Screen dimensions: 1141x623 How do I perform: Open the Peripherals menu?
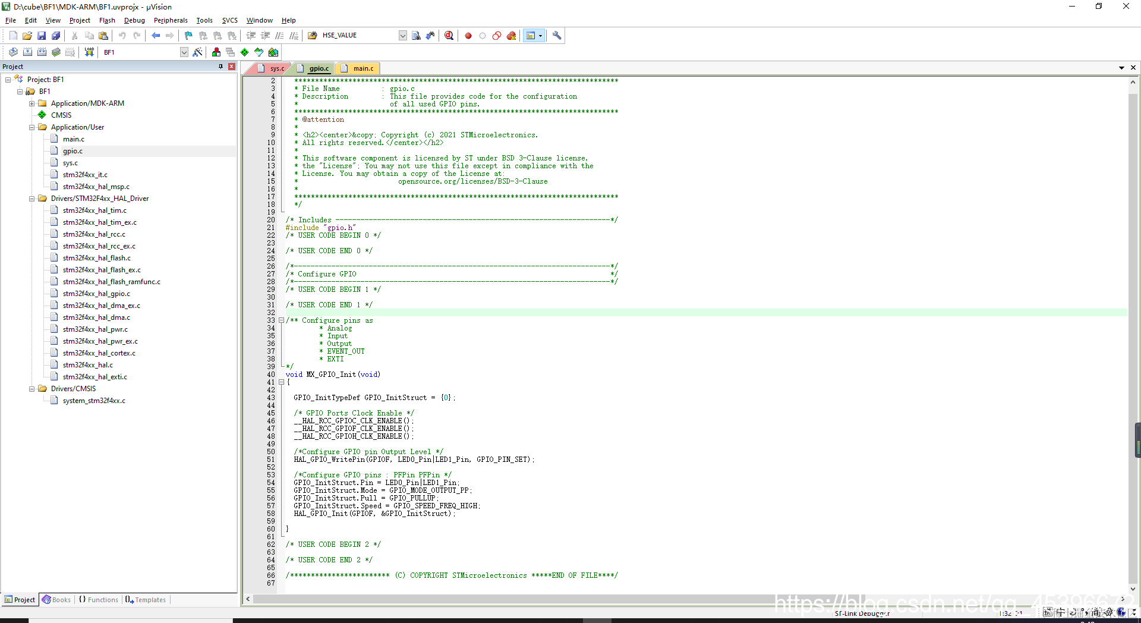tap(171, 20)
